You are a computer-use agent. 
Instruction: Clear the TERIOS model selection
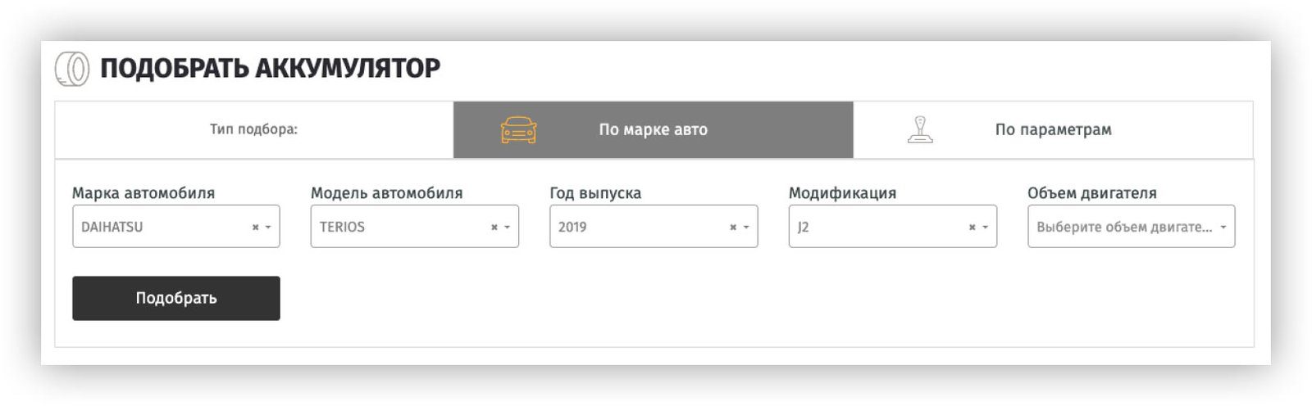pyautogui.click(x=494, y=228)
